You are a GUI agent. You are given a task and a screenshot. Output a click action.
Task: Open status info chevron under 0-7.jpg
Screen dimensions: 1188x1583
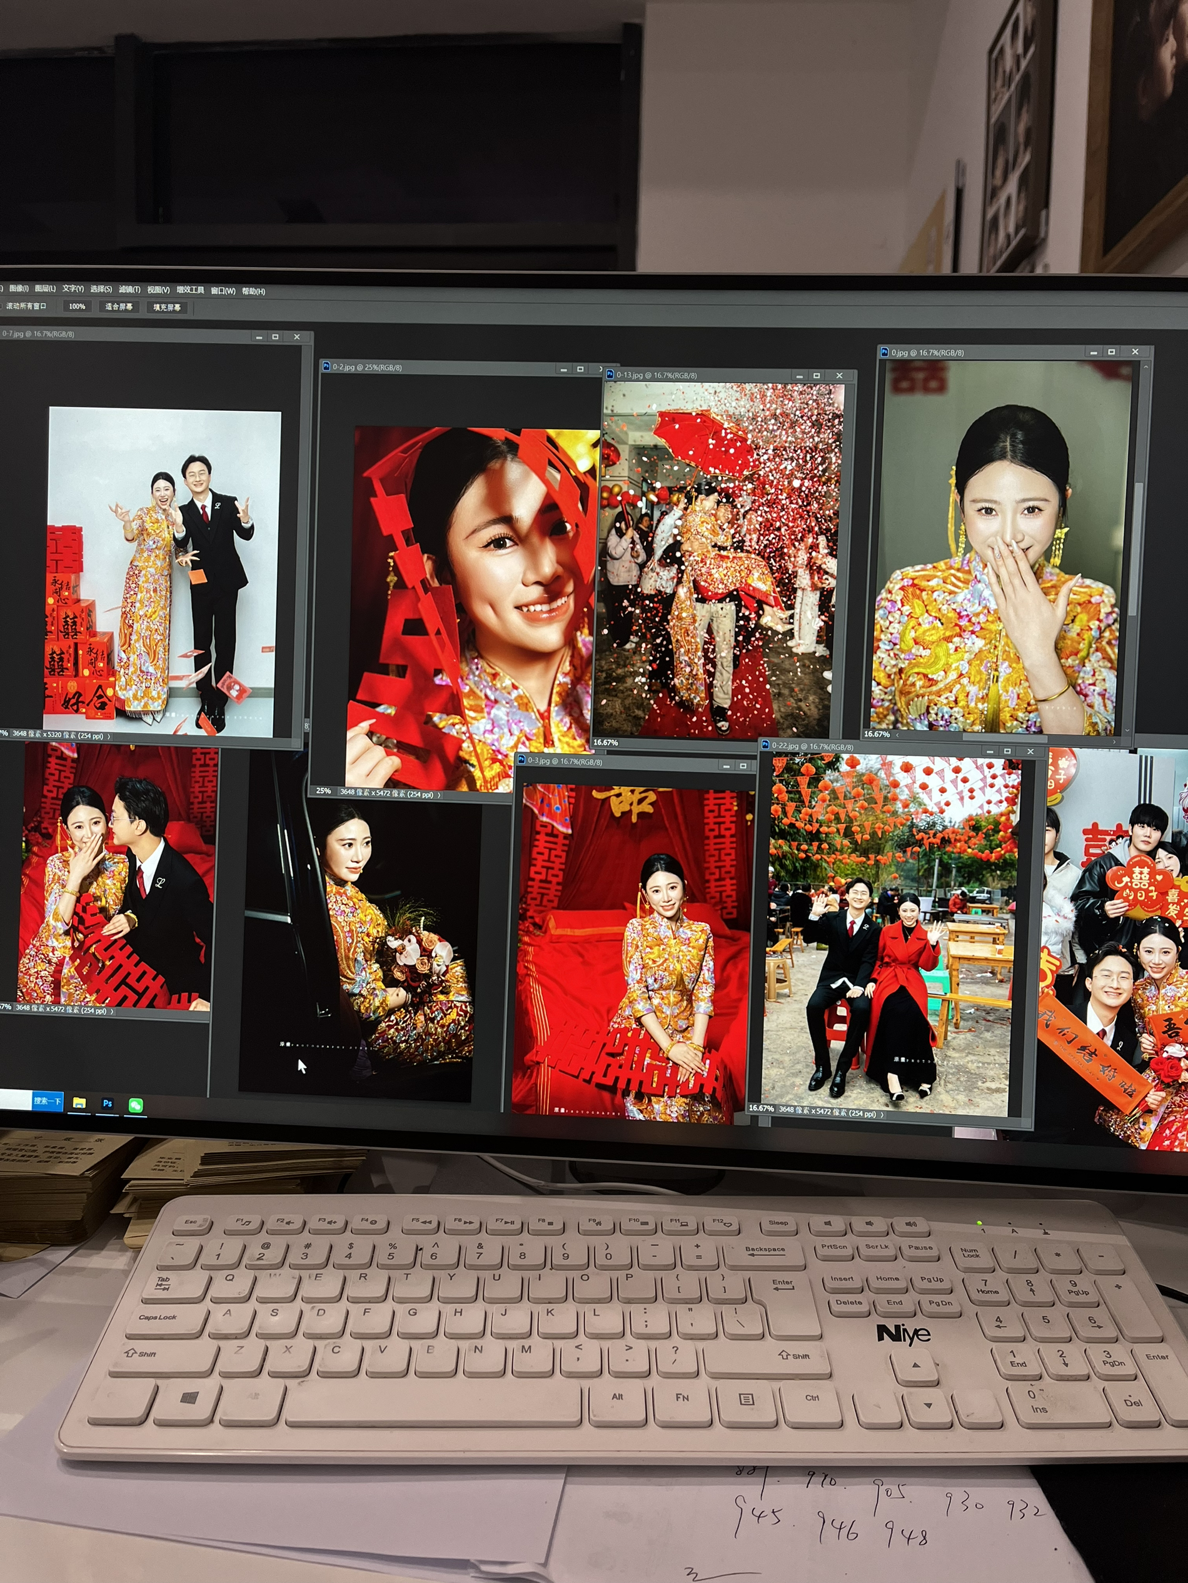(x=109, y=736)
